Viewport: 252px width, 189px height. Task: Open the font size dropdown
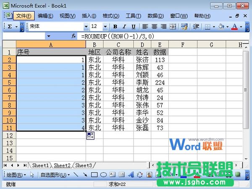pos(106,26)
